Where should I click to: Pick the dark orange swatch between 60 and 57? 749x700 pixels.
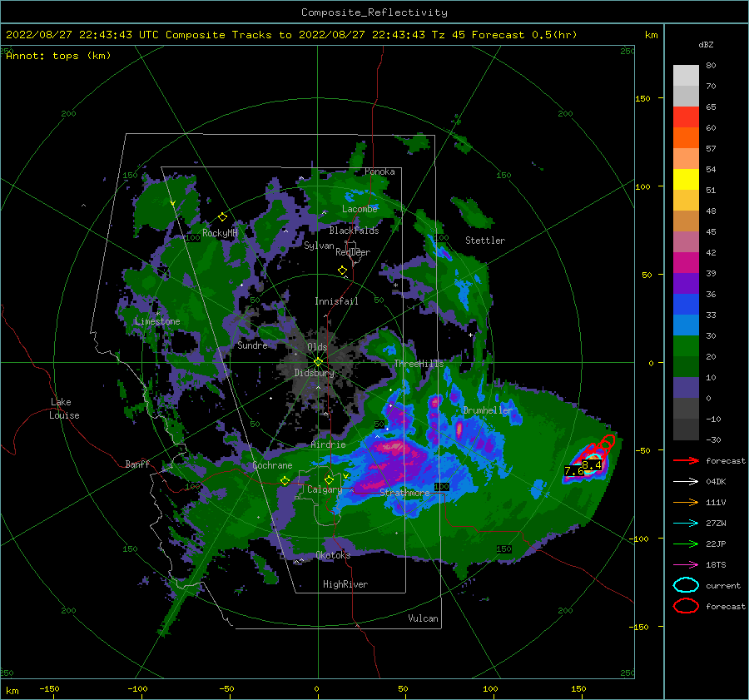click(686, 138)
